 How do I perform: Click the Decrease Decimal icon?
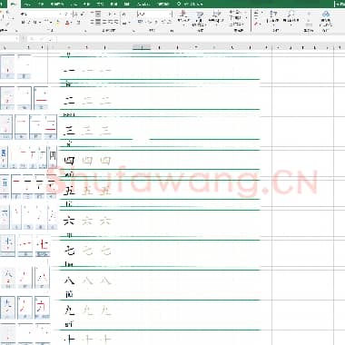pyautogui.click(x=169, y=22)
